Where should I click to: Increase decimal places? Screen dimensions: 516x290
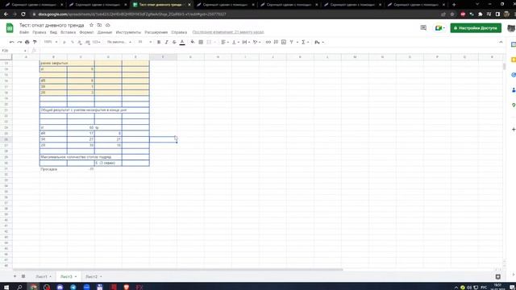tap(87, 42)
